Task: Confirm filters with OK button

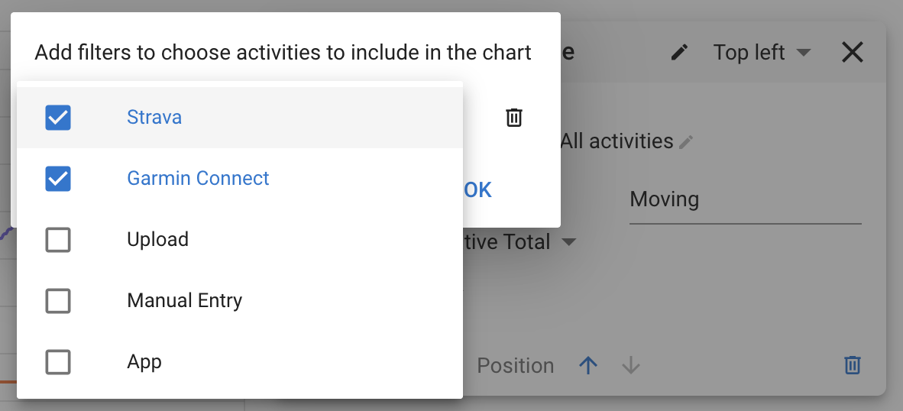Action: (477, 190)
